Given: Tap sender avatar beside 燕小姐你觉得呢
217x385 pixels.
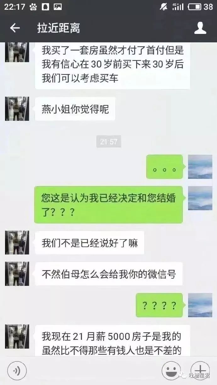Looking at the screenshot, I should (17, 109).
